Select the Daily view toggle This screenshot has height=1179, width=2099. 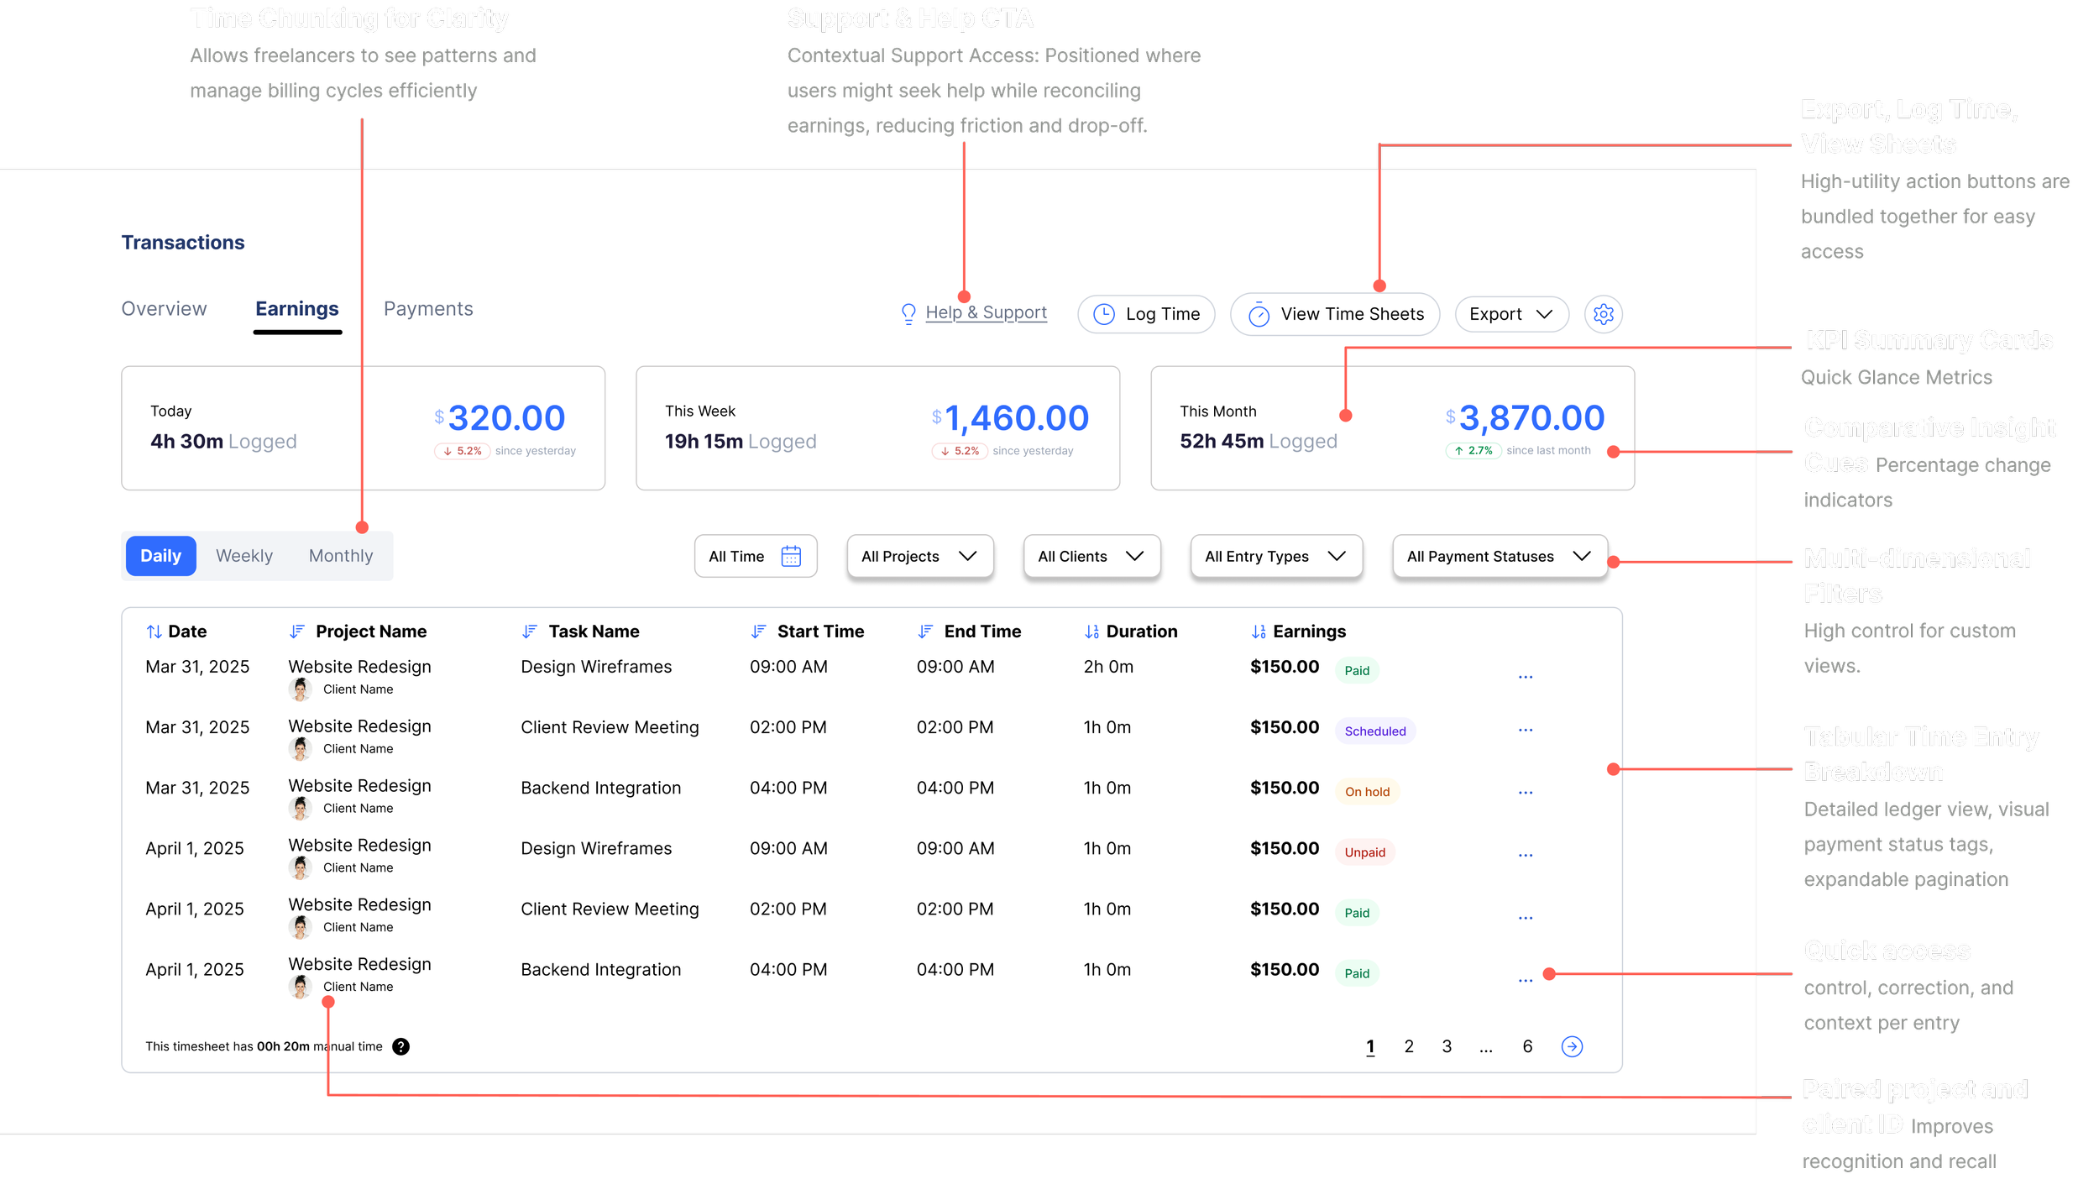pos(160,556)
